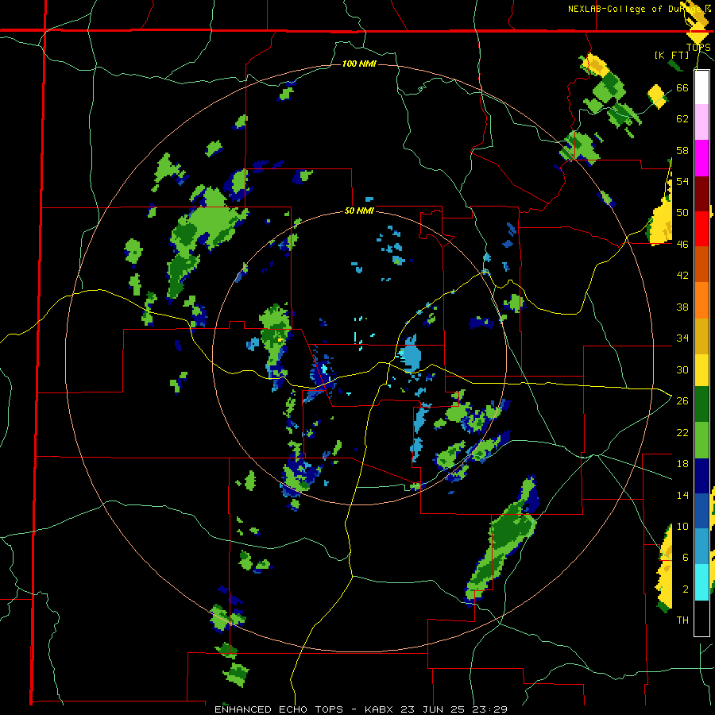Click the black TH legend swatch
Image resolution: width=715 pixels, height=715 pixels.
(701, 618)
